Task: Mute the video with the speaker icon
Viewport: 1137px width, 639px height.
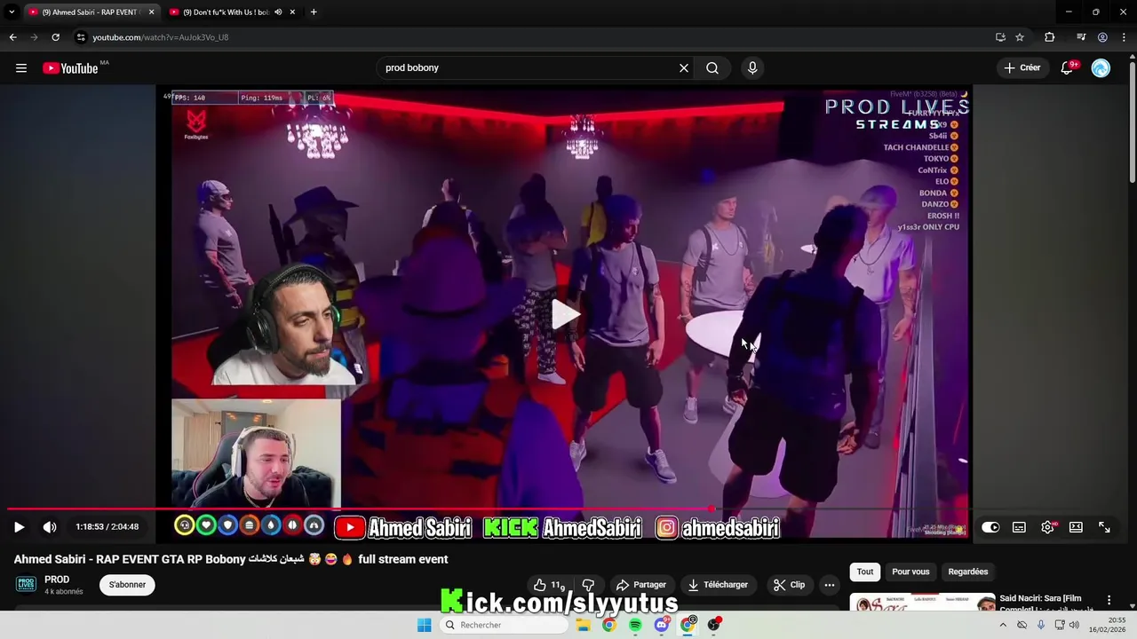Action: click(50, 527)
